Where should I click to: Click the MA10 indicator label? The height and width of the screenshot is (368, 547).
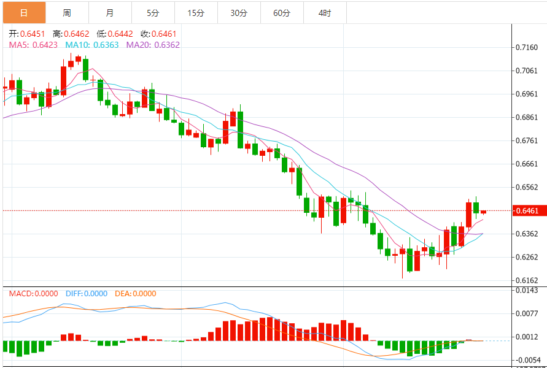92,45
